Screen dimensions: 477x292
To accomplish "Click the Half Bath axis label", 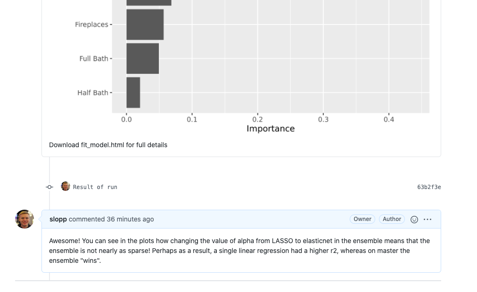I will pos(93,93).
